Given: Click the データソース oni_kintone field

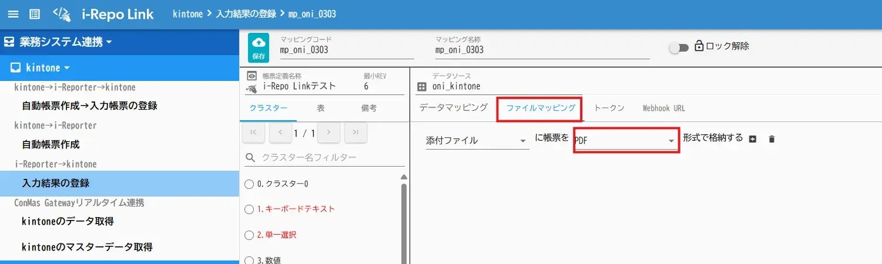Looking at the screenshot, I should pos(507,86).
